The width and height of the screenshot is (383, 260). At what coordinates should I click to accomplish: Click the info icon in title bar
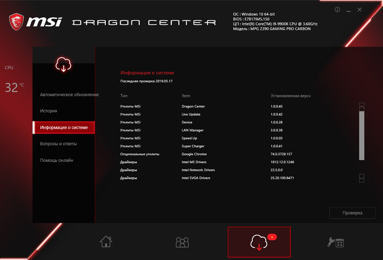pos(337,10)
